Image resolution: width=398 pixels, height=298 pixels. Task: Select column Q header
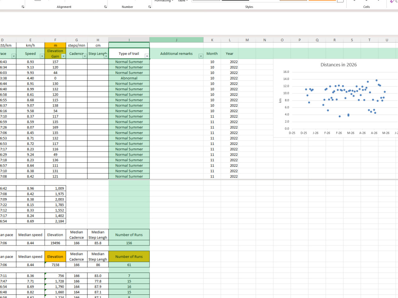[317, 40]
